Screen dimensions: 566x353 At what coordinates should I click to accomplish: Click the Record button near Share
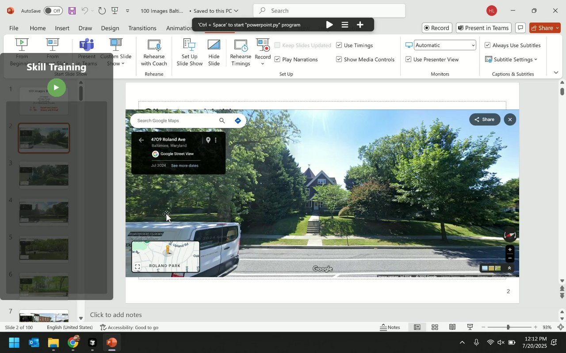click(x=437, y=28)
